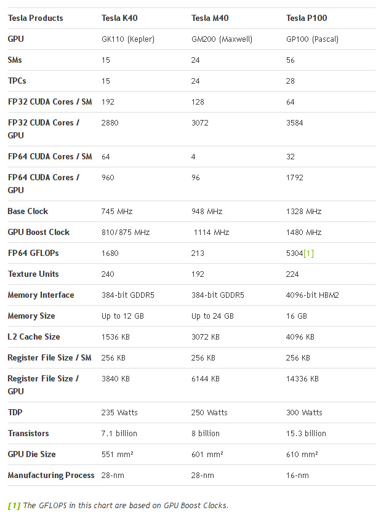The image size is (381, 518).
Task: Click the GPU Boost Clock row label
Action: click(39, 233)
